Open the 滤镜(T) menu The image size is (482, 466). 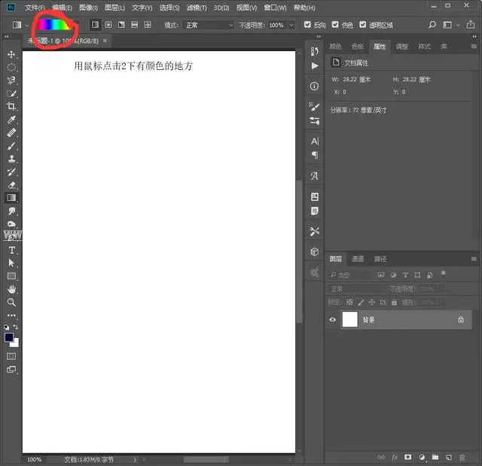coord(197,8)
